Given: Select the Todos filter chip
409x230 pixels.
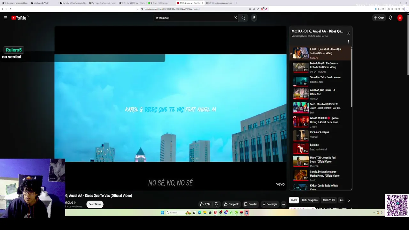Looking at the screenshot, I should point(294,200).
